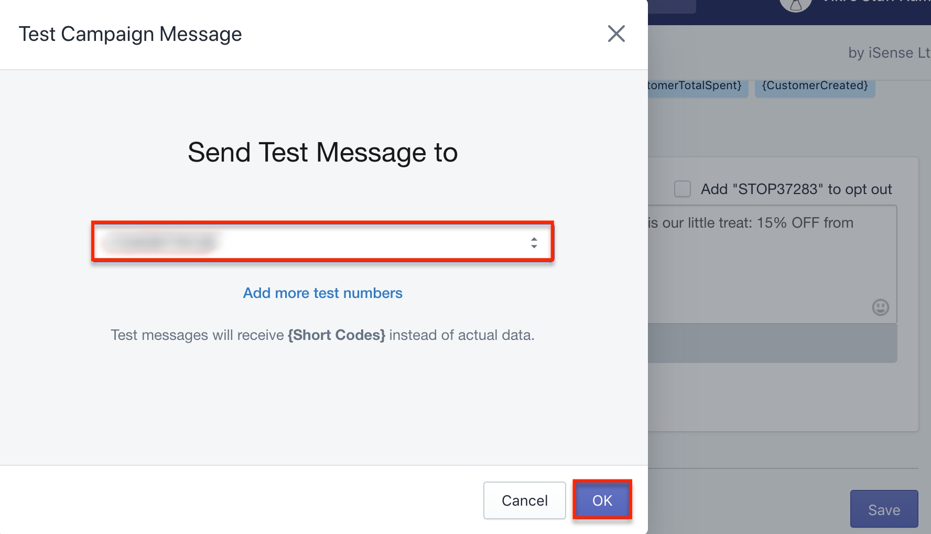This screenshot has height=534, width=931.
Task: Click the bold {Short Codes} text
Action: (x=337, y=335)
